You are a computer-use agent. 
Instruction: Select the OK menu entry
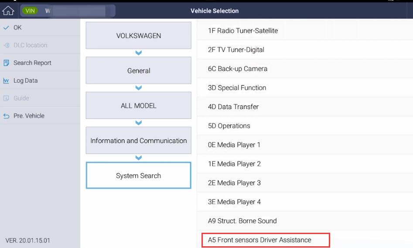tap(40, 27)
